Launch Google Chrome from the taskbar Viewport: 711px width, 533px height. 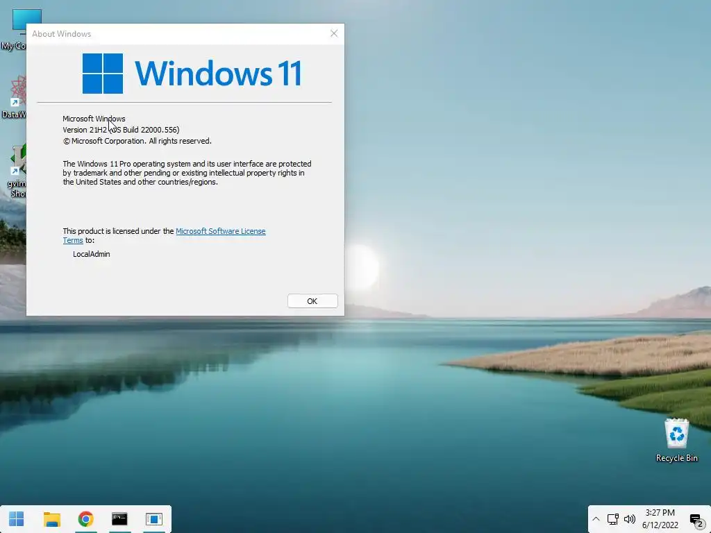coord(85,519)
